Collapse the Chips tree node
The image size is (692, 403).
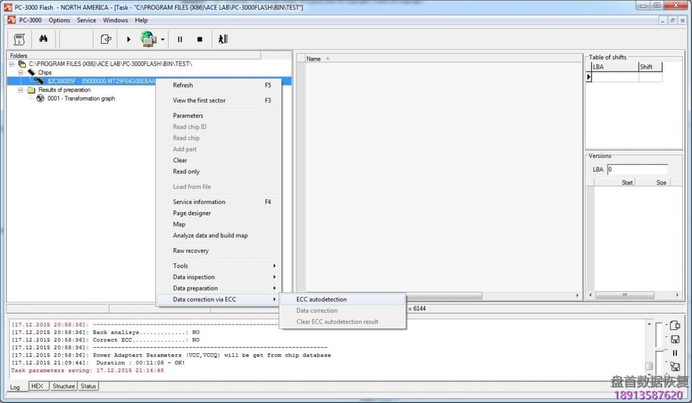click(x=21, y=72)
